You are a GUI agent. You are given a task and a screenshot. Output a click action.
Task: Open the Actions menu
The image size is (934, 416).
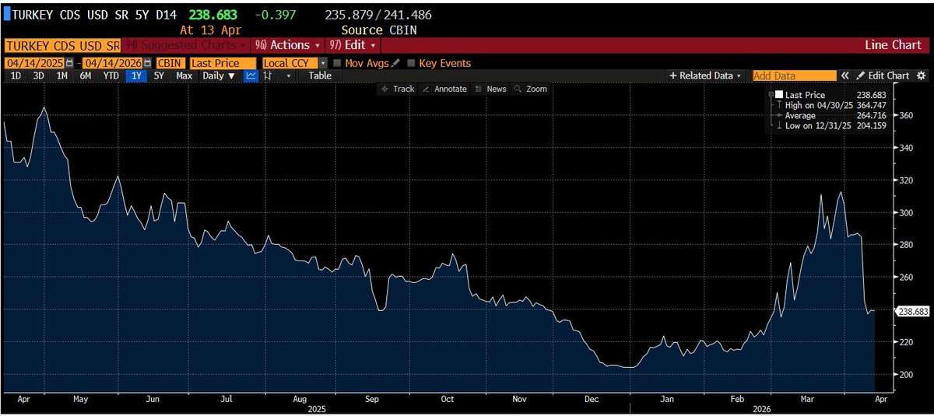pos(288,45)
